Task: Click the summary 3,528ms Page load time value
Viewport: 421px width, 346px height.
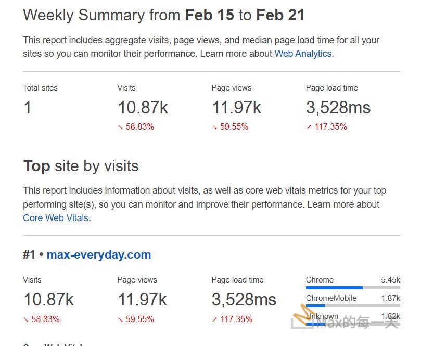Action: (x=338, y=108)
